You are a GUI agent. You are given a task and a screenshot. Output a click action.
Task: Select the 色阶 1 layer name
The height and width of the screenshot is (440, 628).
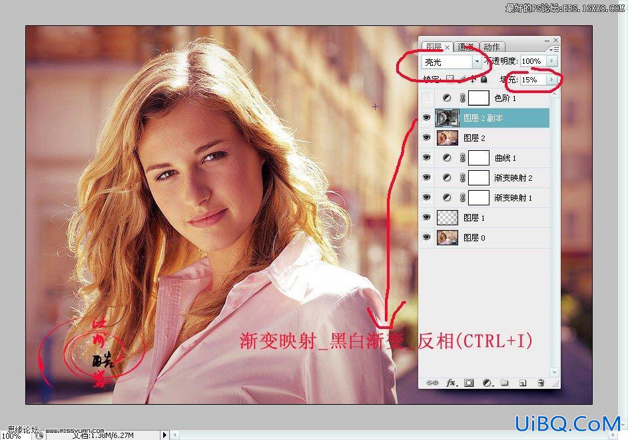coord(505,98)
